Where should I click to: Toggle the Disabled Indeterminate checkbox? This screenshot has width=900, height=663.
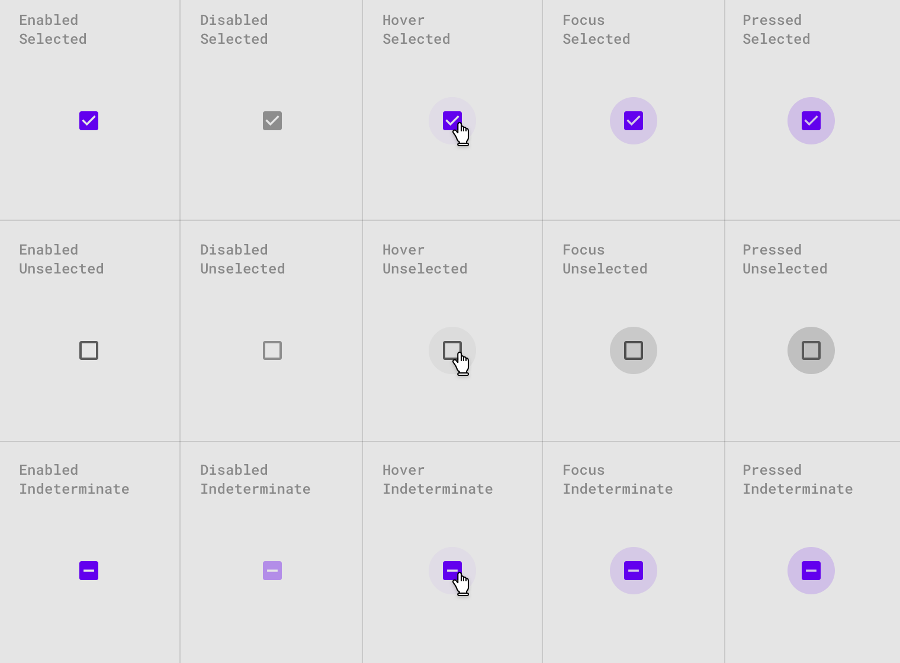coord(272,571)
